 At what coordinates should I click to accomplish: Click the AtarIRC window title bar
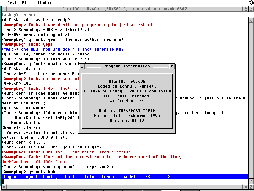tap(125, 9)
